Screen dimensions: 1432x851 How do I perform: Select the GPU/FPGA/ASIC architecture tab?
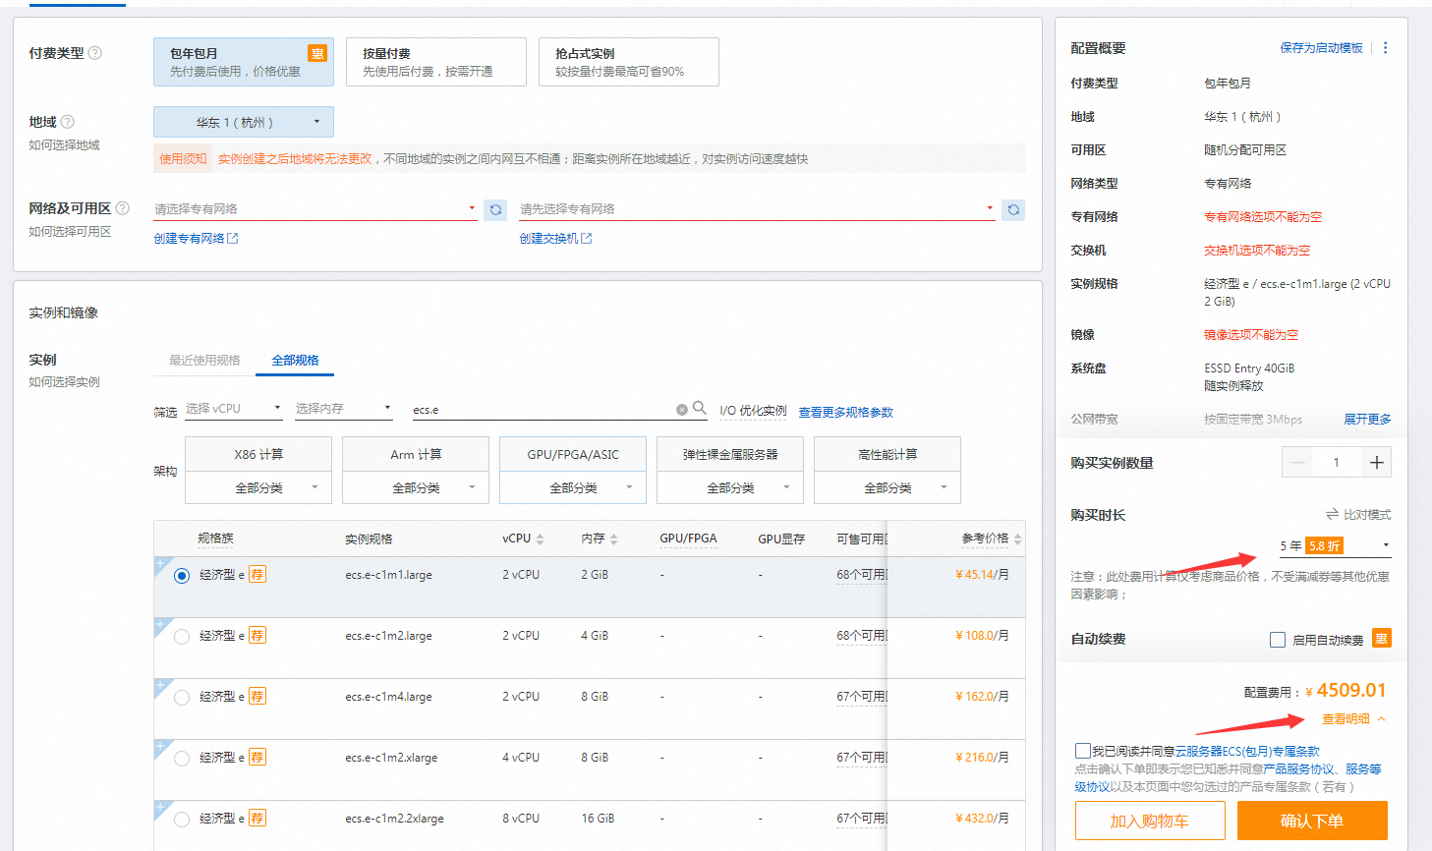573,454
